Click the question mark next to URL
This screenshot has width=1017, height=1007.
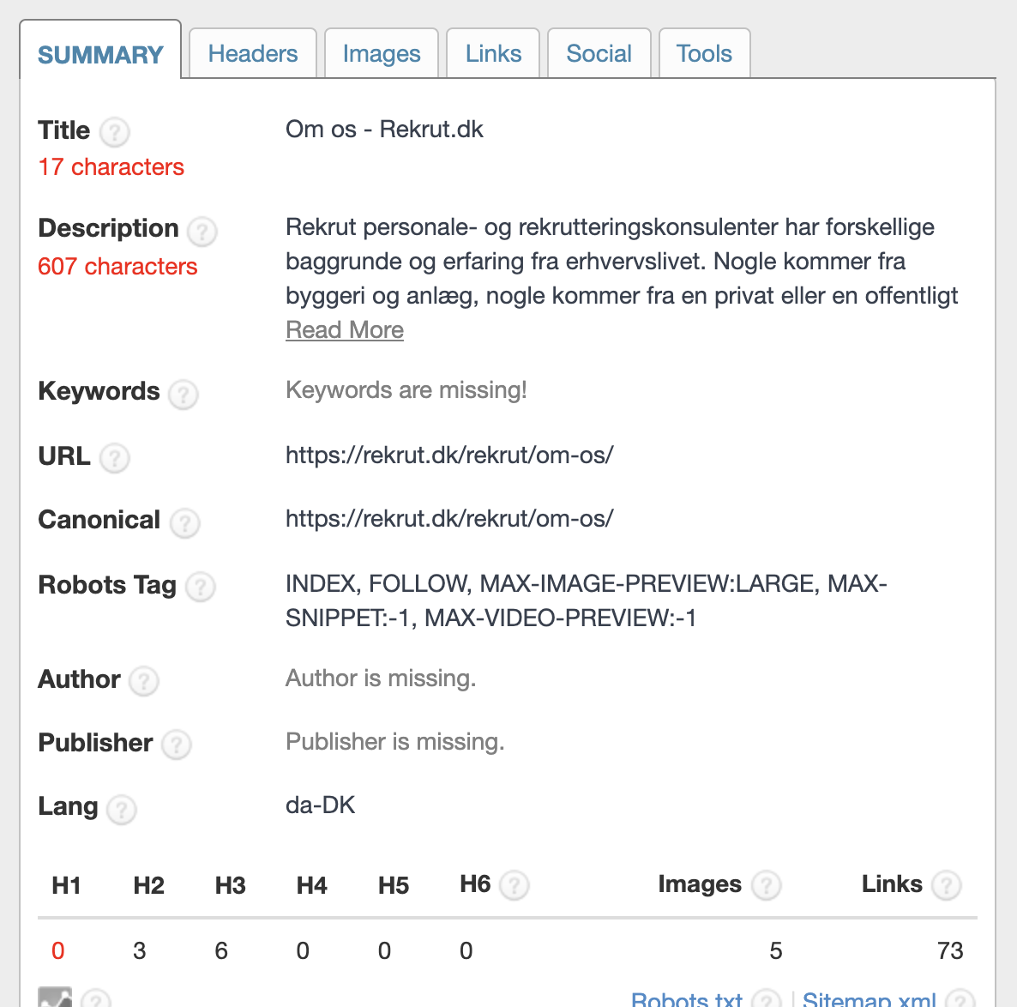pyautogui.click(x=115, y=458)
